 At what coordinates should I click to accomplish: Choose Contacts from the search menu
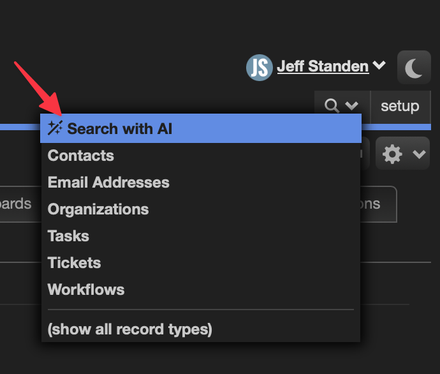pos(201,156)
